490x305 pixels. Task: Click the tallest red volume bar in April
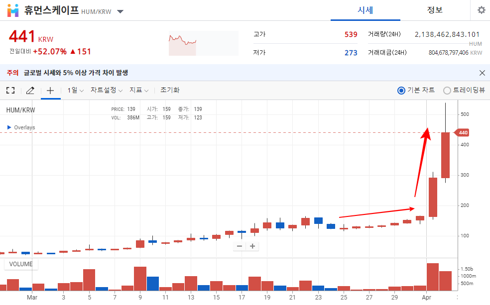pos(433,277)
